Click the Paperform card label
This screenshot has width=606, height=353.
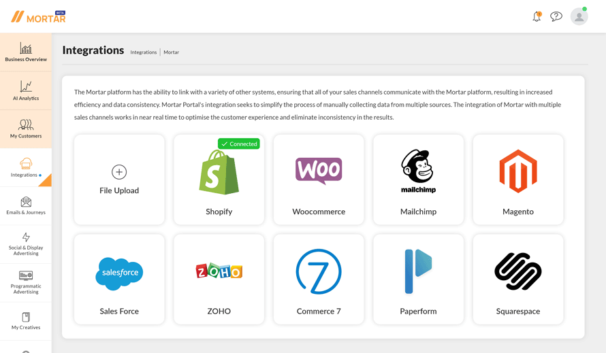(419, 312)
